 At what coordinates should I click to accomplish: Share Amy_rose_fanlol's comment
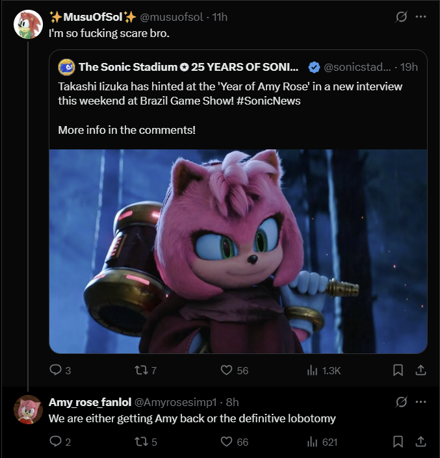pos(420,442)
